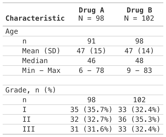Click the N = 102 subheader

(139, 18)
